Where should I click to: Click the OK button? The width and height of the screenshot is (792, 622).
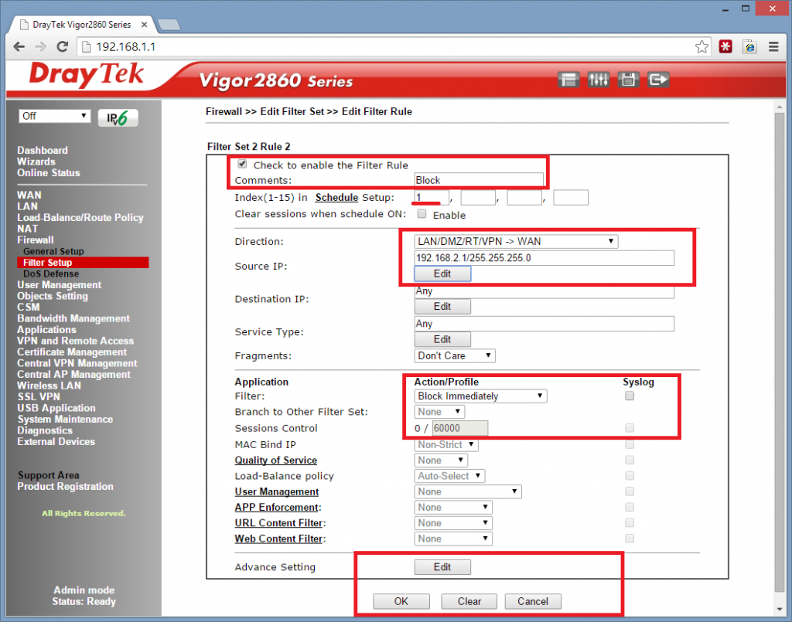[x=401, y=601]
